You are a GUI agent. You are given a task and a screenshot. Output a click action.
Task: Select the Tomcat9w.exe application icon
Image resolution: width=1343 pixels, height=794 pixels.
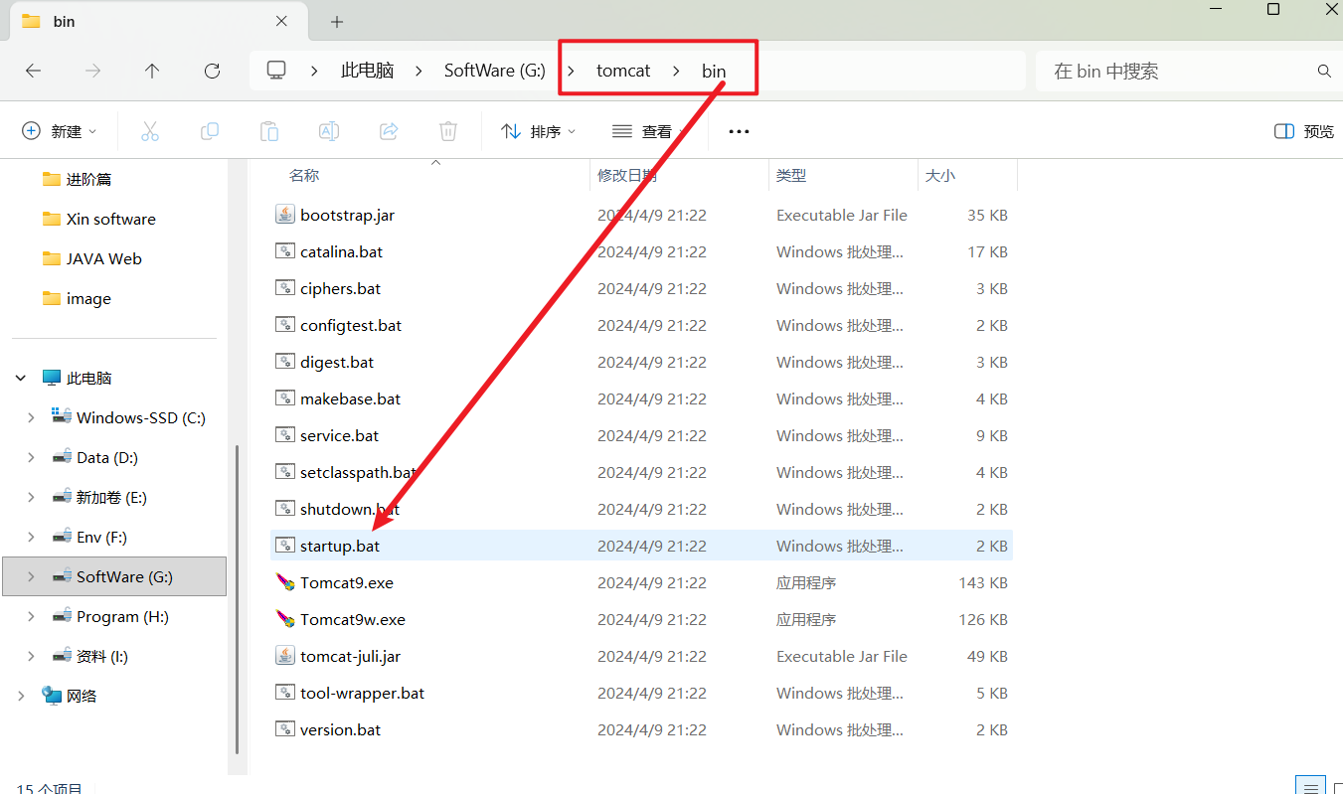[285, 619]
